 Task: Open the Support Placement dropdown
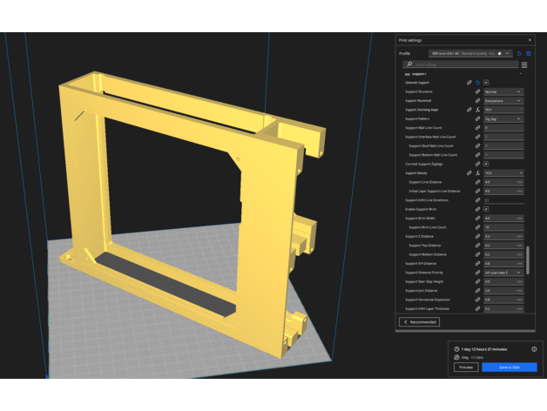click(x=503, y=100)
